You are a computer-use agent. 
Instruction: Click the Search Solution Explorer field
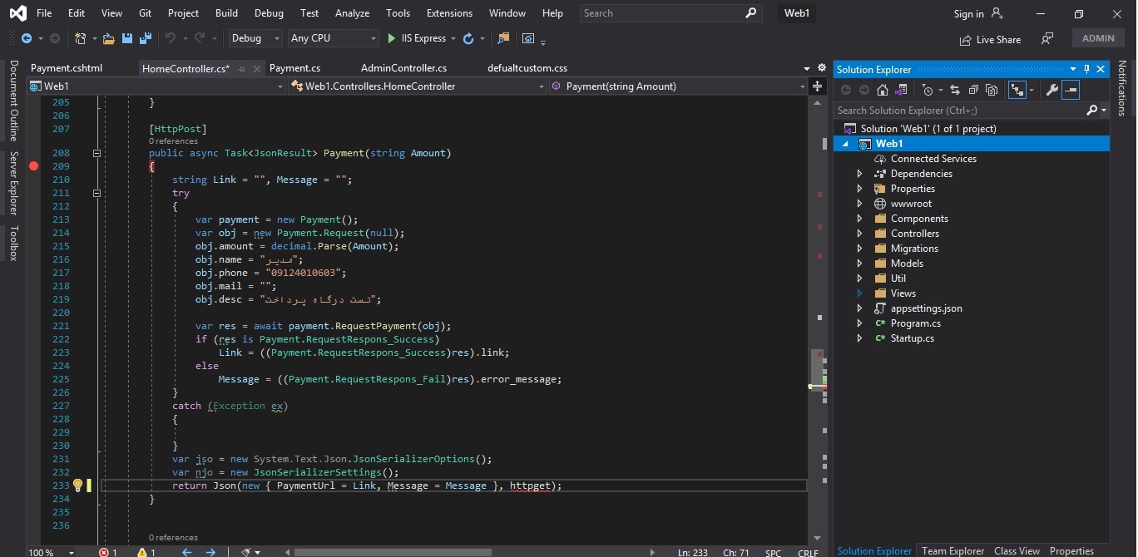(x=957, y=111)
